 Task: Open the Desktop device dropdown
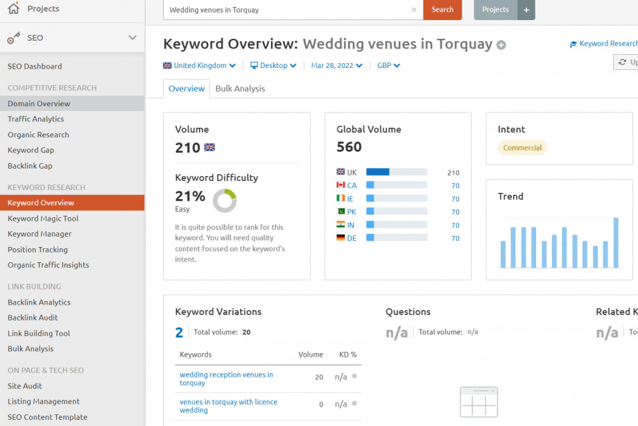coord(273,65)
